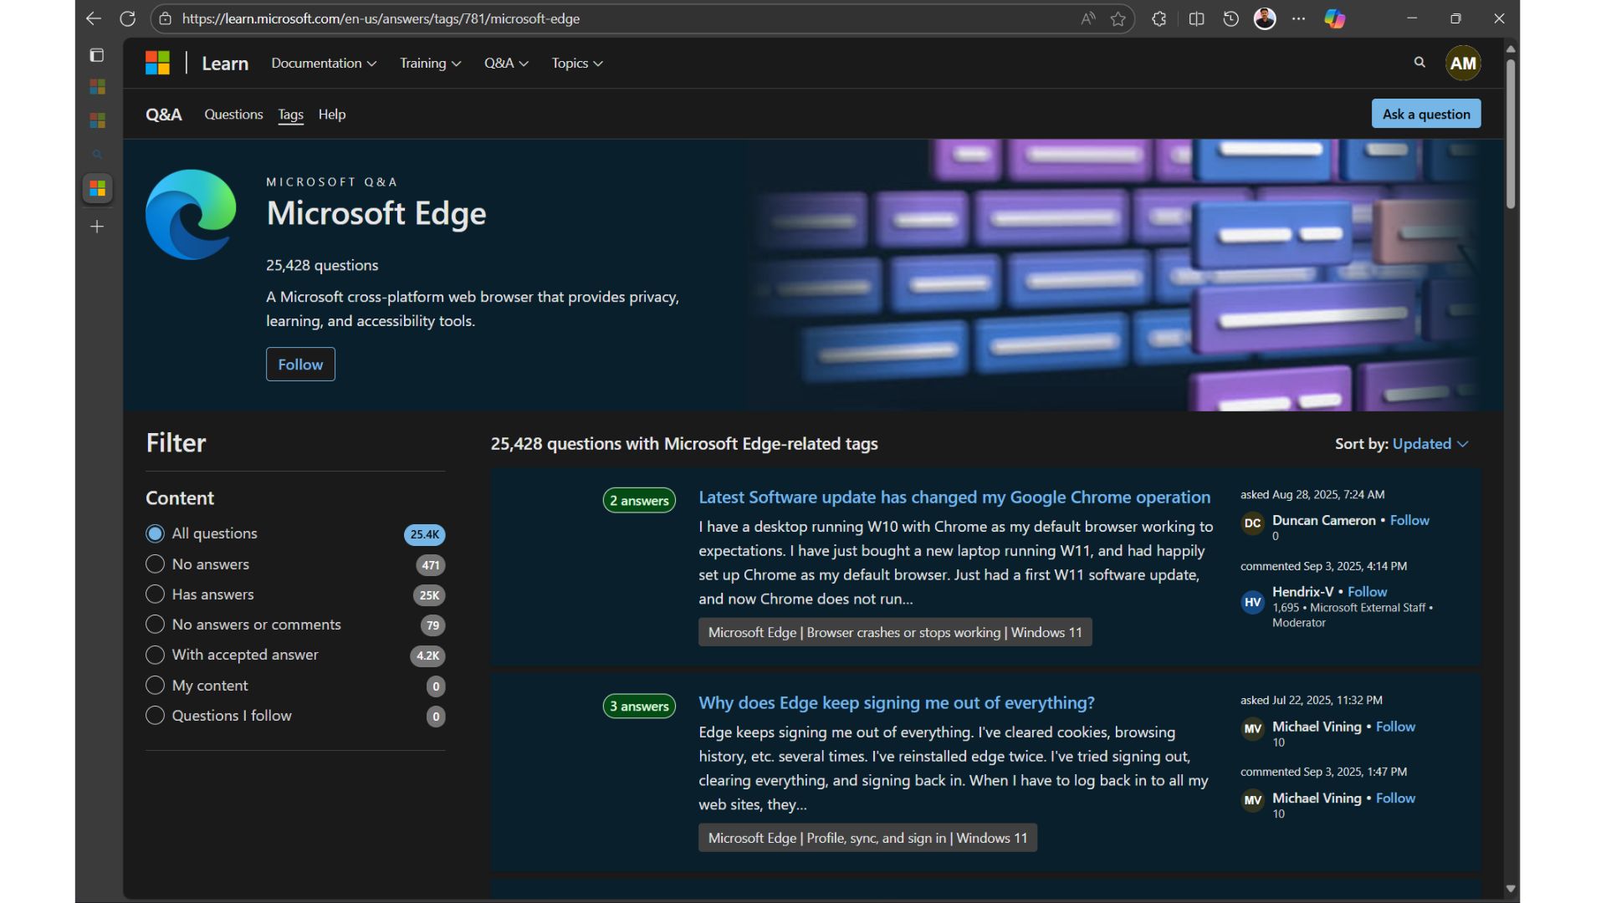The image size is (1606, 903).
Task: Expand the Topics dropdown menu
Action: (577, 64)
